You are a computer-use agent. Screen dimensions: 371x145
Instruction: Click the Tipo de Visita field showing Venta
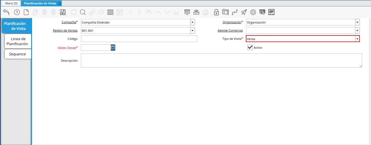(301, 39)
